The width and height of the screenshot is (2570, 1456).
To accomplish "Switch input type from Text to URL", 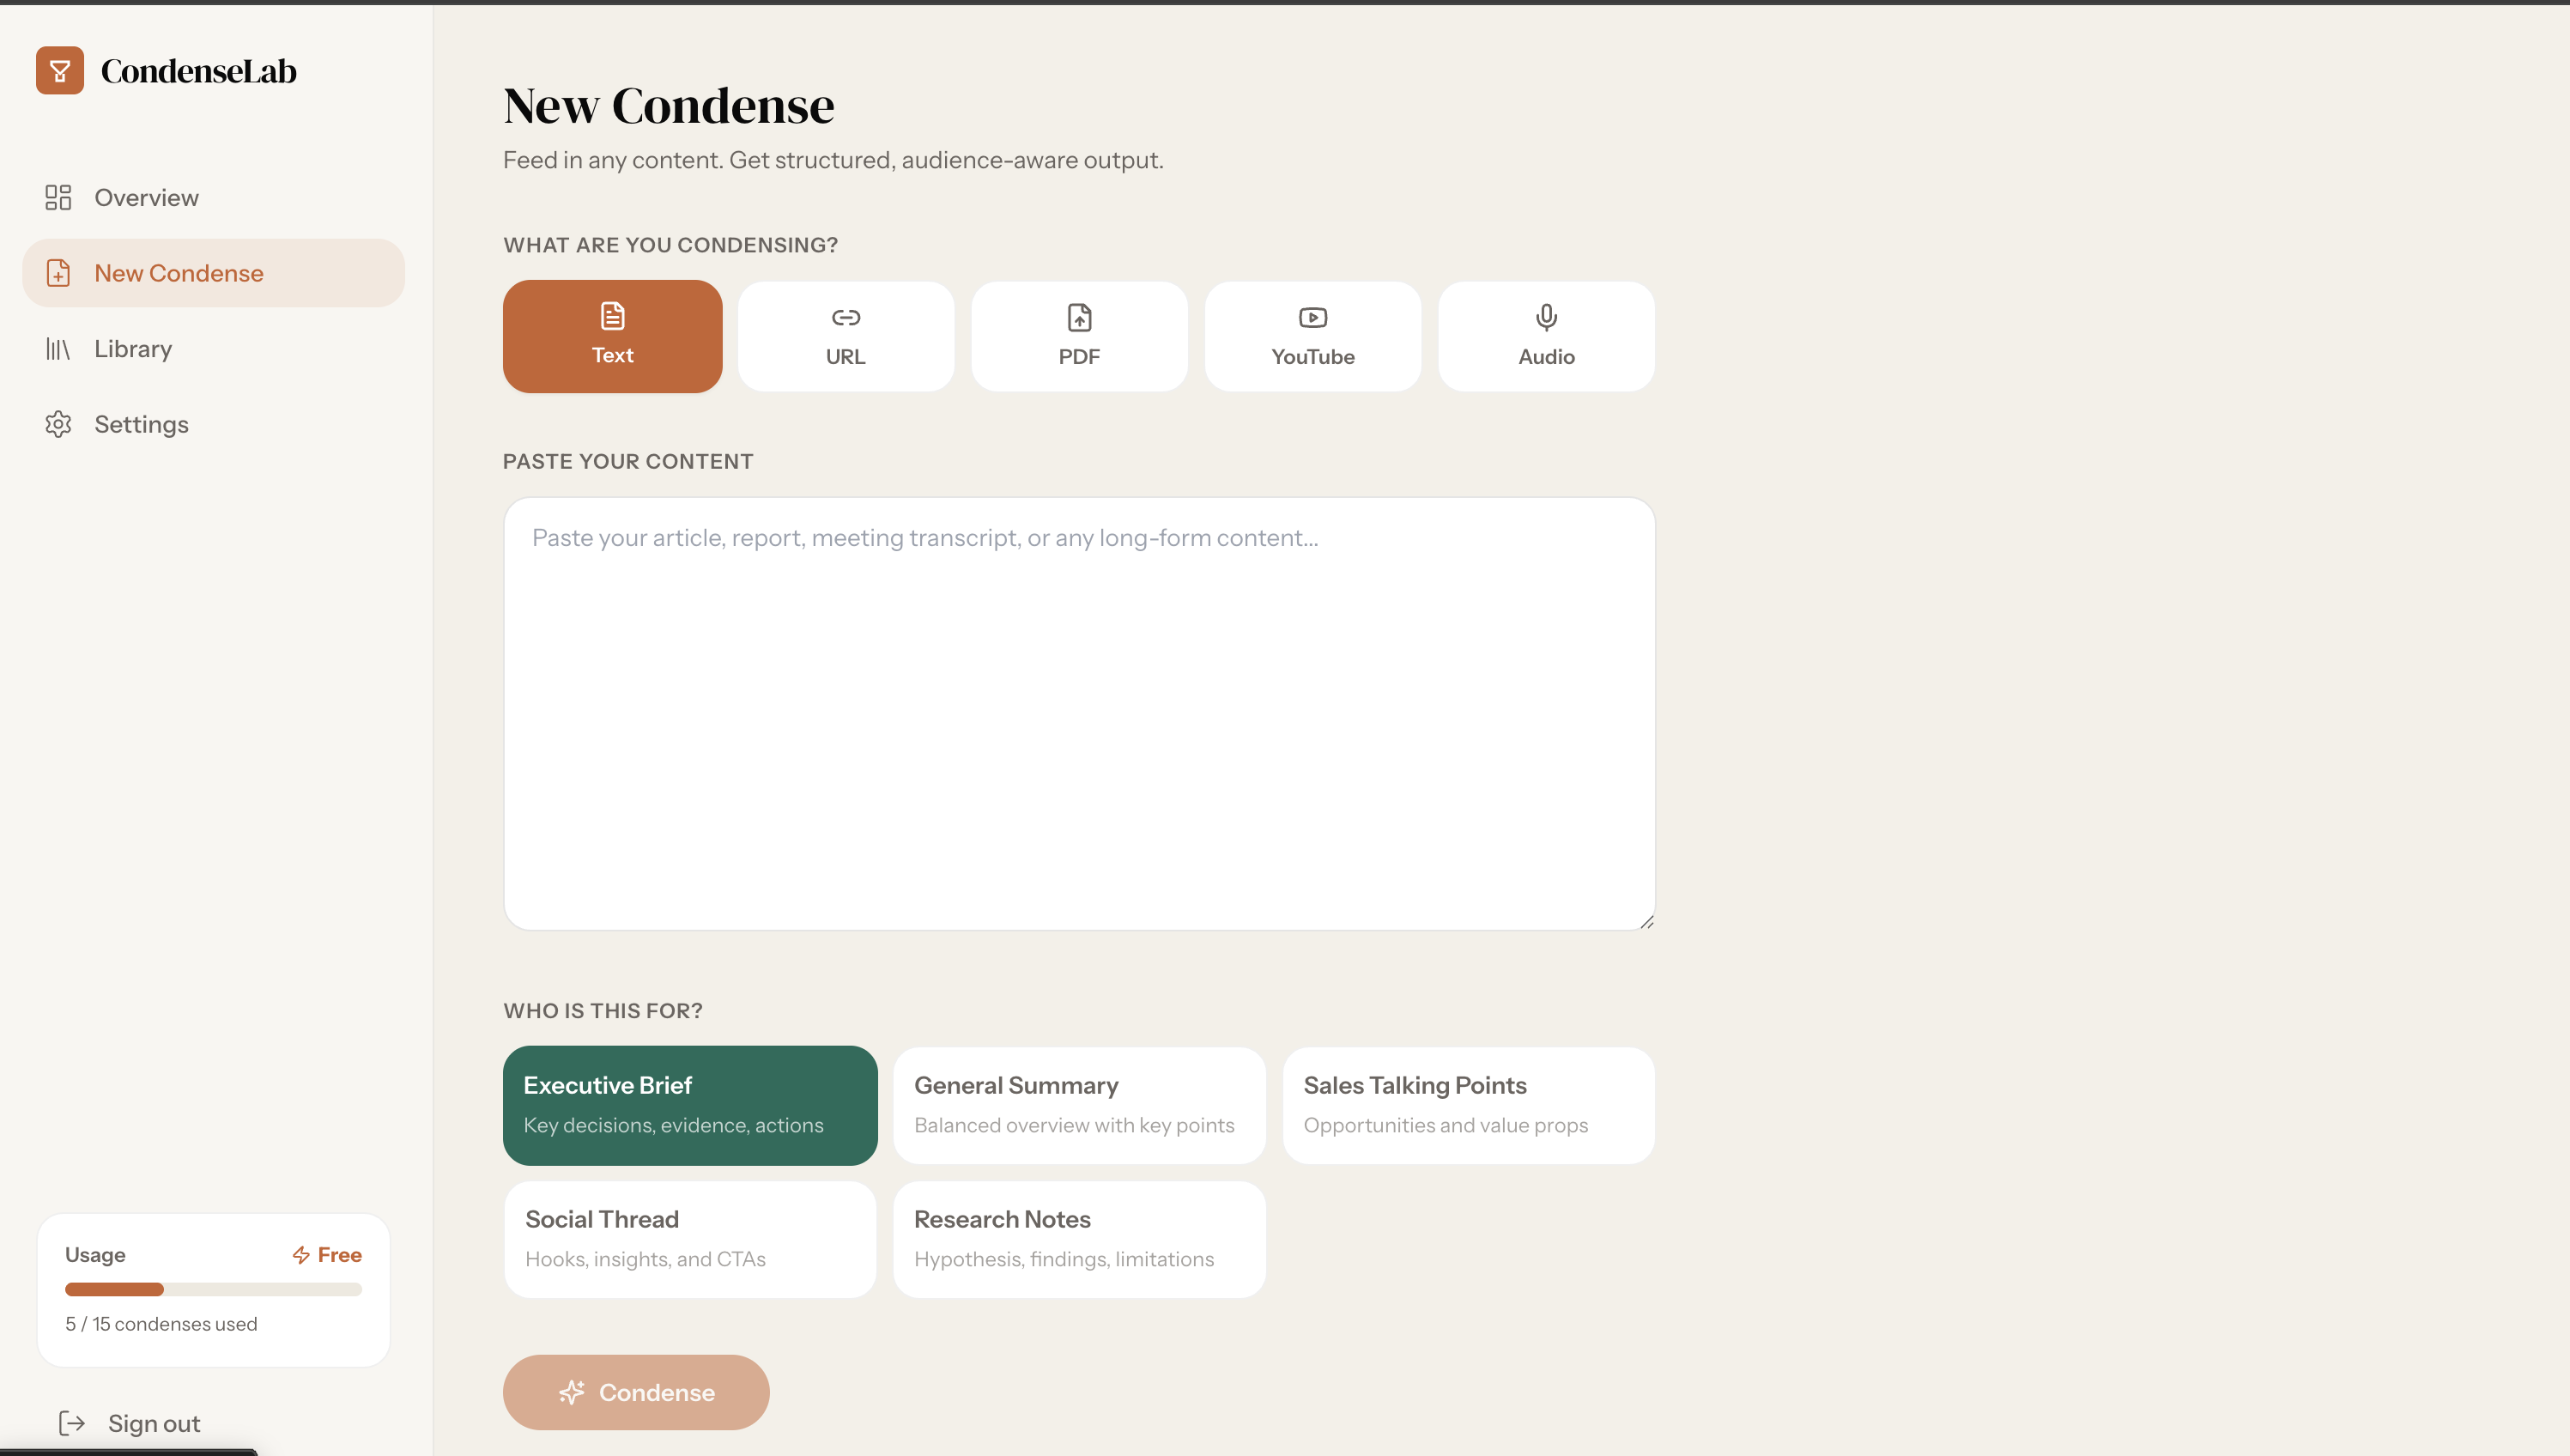I will (845, 336).
